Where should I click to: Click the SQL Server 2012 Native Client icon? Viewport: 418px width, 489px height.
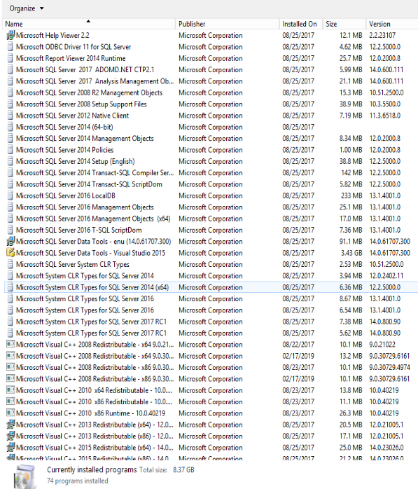pyautogui.click(x=11, y=116)
